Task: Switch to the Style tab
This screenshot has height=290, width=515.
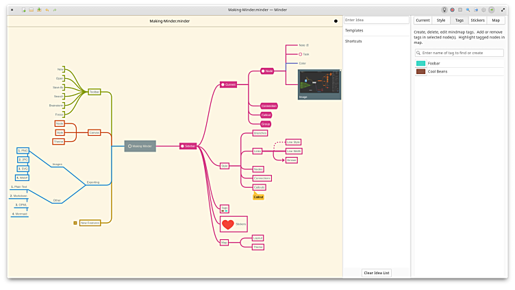Action: pyautogui.click(x=441, y=21)
